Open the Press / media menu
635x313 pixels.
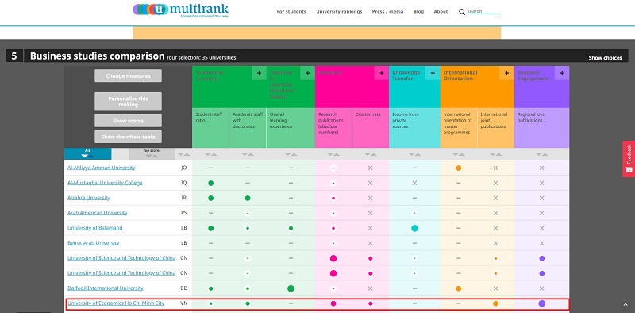tap(387, 12)
